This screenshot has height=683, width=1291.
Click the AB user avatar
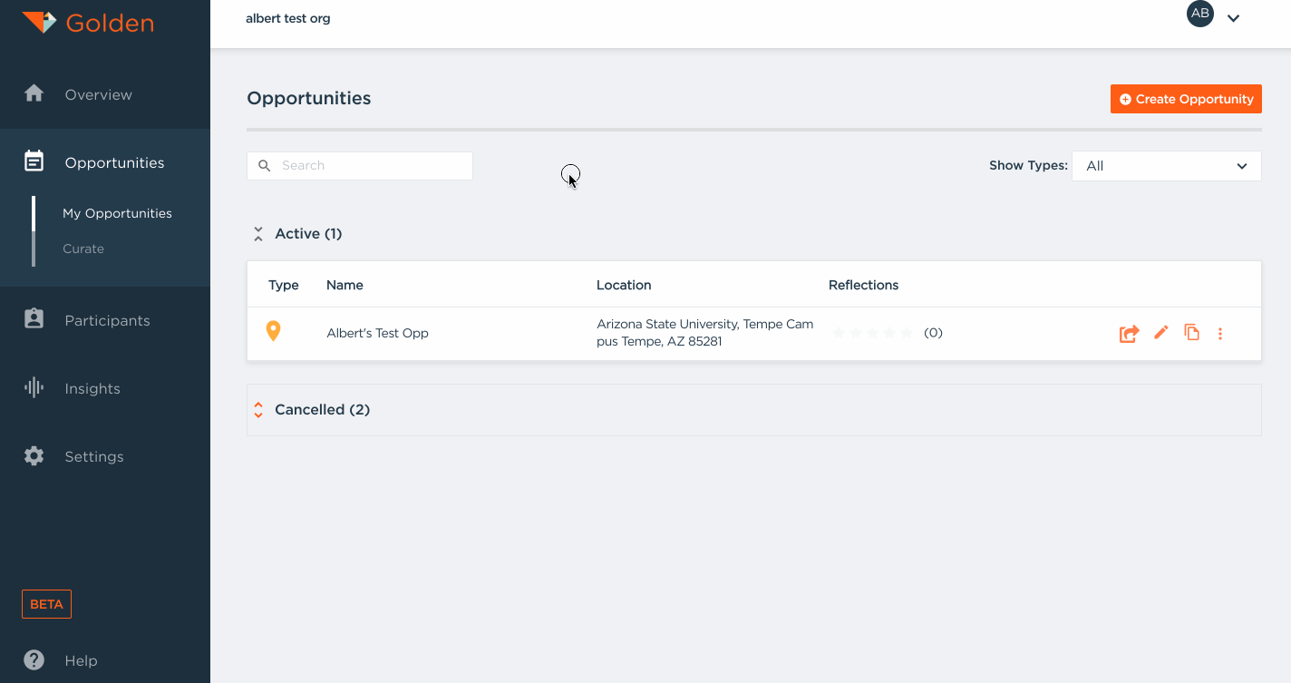click(x=1200, y=14)
